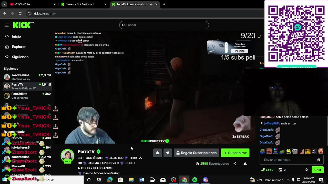Open Windows notification center

(x=321, y=180)
